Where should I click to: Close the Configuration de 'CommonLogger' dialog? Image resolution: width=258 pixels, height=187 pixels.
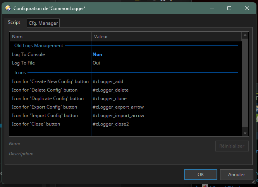[x=247, y=8]
